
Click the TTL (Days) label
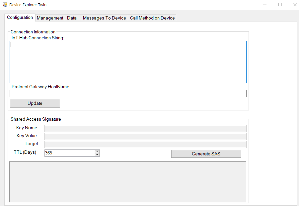point(25,152)
